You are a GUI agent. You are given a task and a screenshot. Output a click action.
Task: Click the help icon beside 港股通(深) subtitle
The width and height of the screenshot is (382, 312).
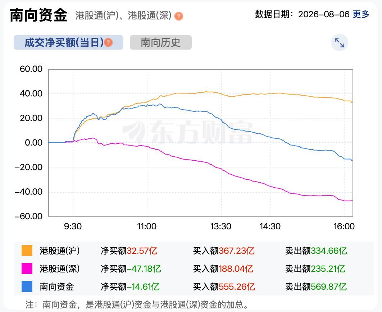click(x=178, y=16)
